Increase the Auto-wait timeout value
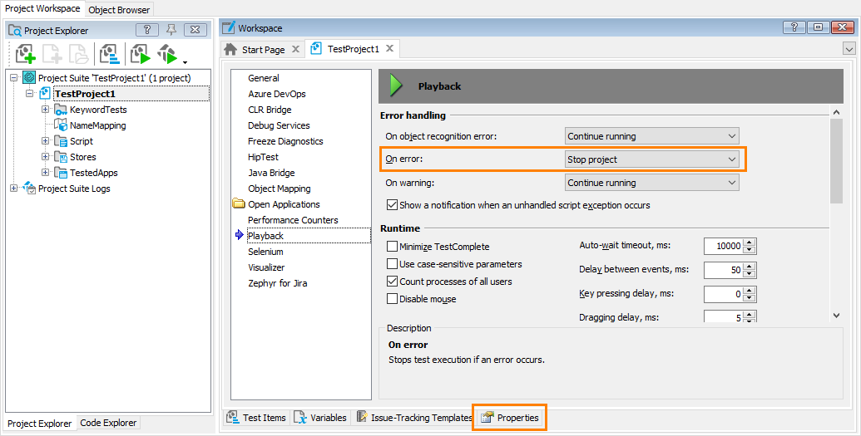This screenshot has height=436, width=861. 750,242
